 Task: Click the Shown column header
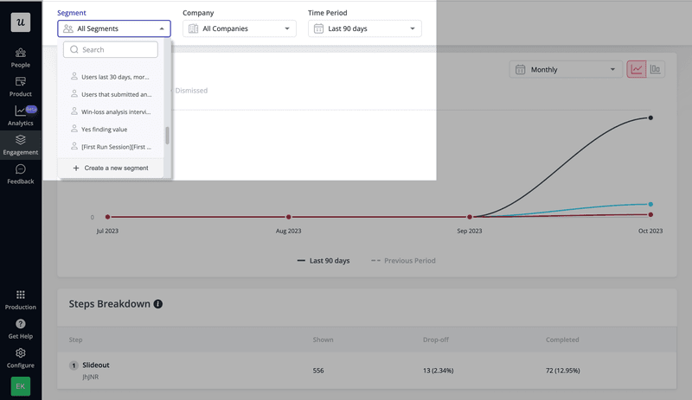click(x=323, y=340)
